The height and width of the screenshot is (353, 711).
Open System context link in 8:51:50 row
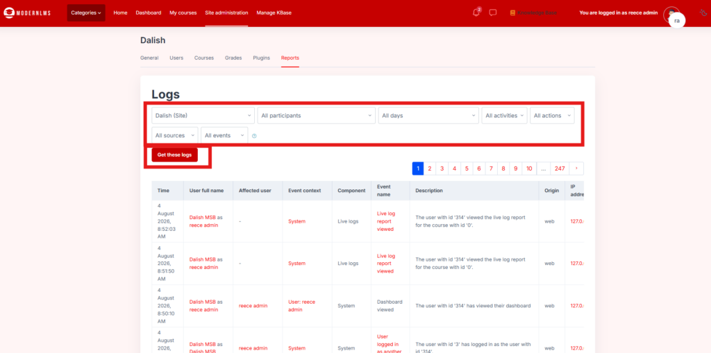coord(296,264)
